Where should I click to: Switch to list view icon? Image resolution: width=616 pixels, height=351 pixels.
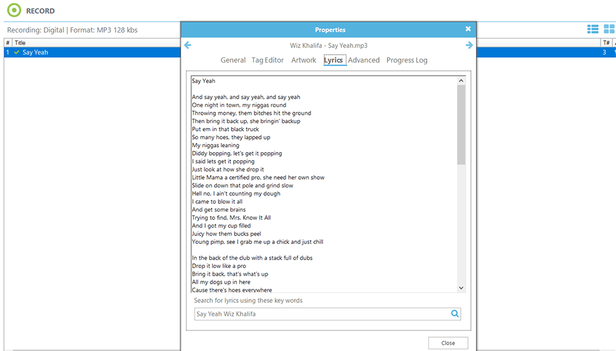pos(593,29)
